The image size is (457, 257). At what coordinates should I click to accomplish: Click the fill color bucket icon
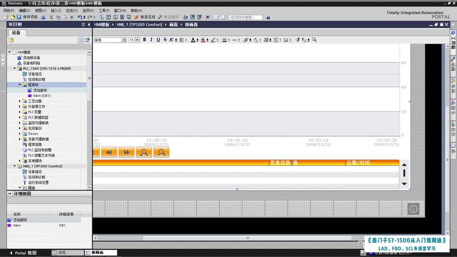pyautogui.click(x=203, y=40)
